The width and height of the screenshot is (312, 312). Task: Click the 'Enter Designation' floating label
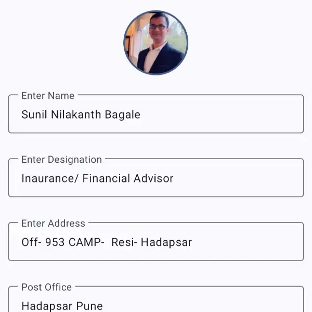61,160
